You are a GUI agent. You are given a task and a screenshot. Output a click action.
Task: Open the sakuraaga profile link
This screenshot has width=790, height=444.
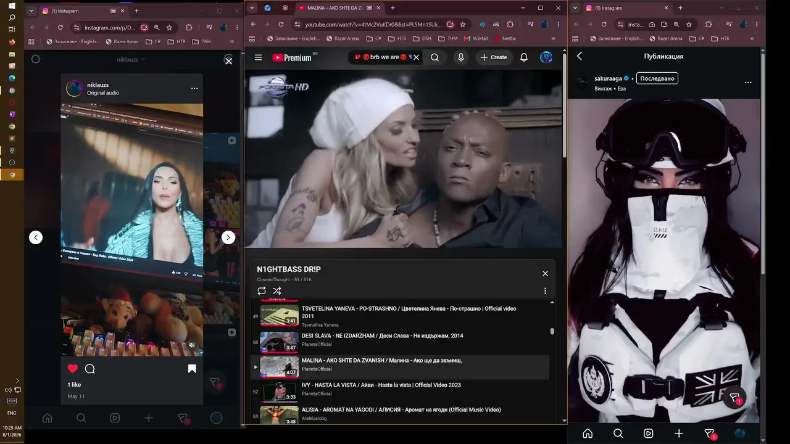609,78
